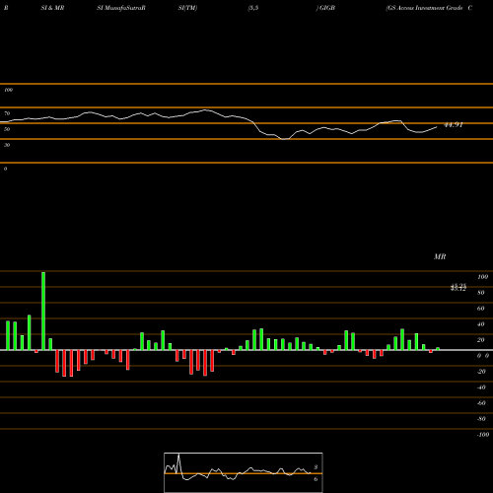This screenshot has width=493, height=493.
Task: Click the "SI(TM)" header text
Action: point(187,8)
